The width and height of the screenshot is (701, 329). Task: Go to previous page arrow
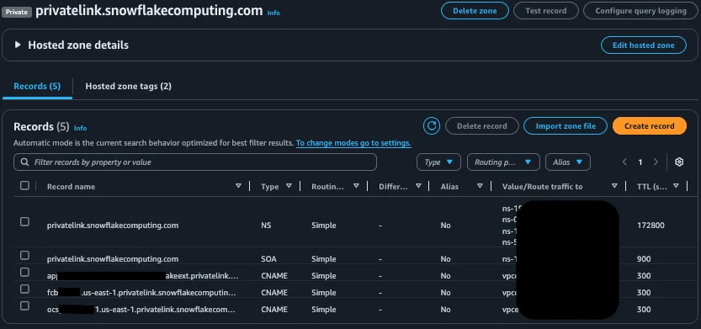coord(624,162)
